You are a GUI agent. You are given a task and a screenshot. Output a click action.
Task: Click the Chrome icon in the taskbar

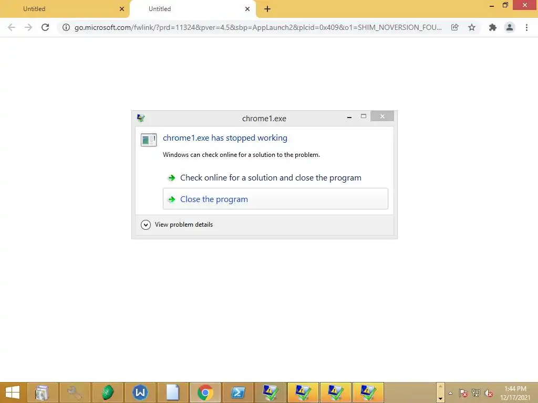coord(205,393)
